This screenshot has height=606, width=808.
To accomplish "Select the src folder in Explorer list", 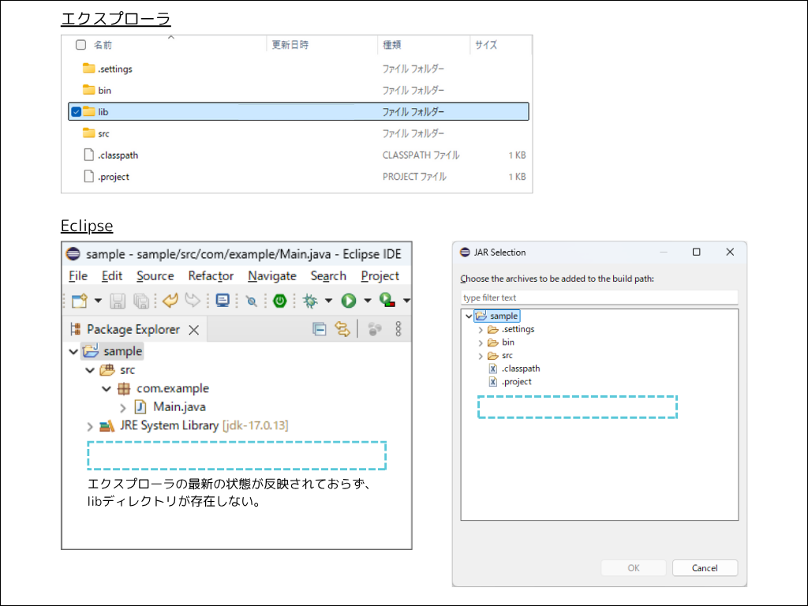I will point(298,133).
